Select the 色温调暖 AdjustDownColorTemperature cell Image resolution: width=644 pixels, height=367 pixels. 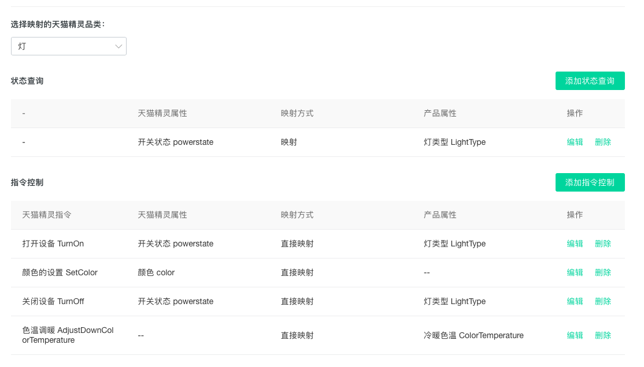point(68,335)
